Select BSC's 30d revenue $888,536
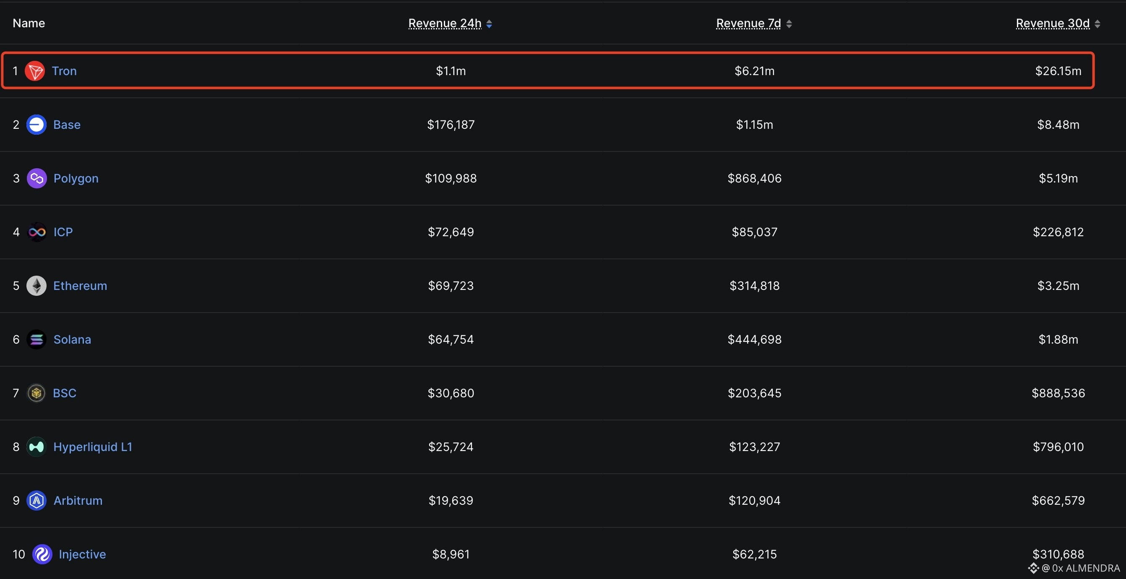The height and width of the screenshot is (579, 1126). click(x=1058, y=393)
